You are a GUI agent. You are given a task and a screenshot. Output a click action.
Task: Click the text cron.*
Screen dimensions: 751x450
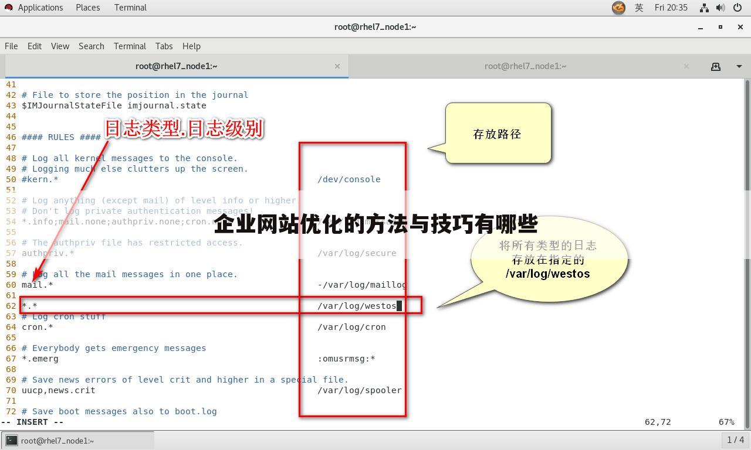(38, 327)
